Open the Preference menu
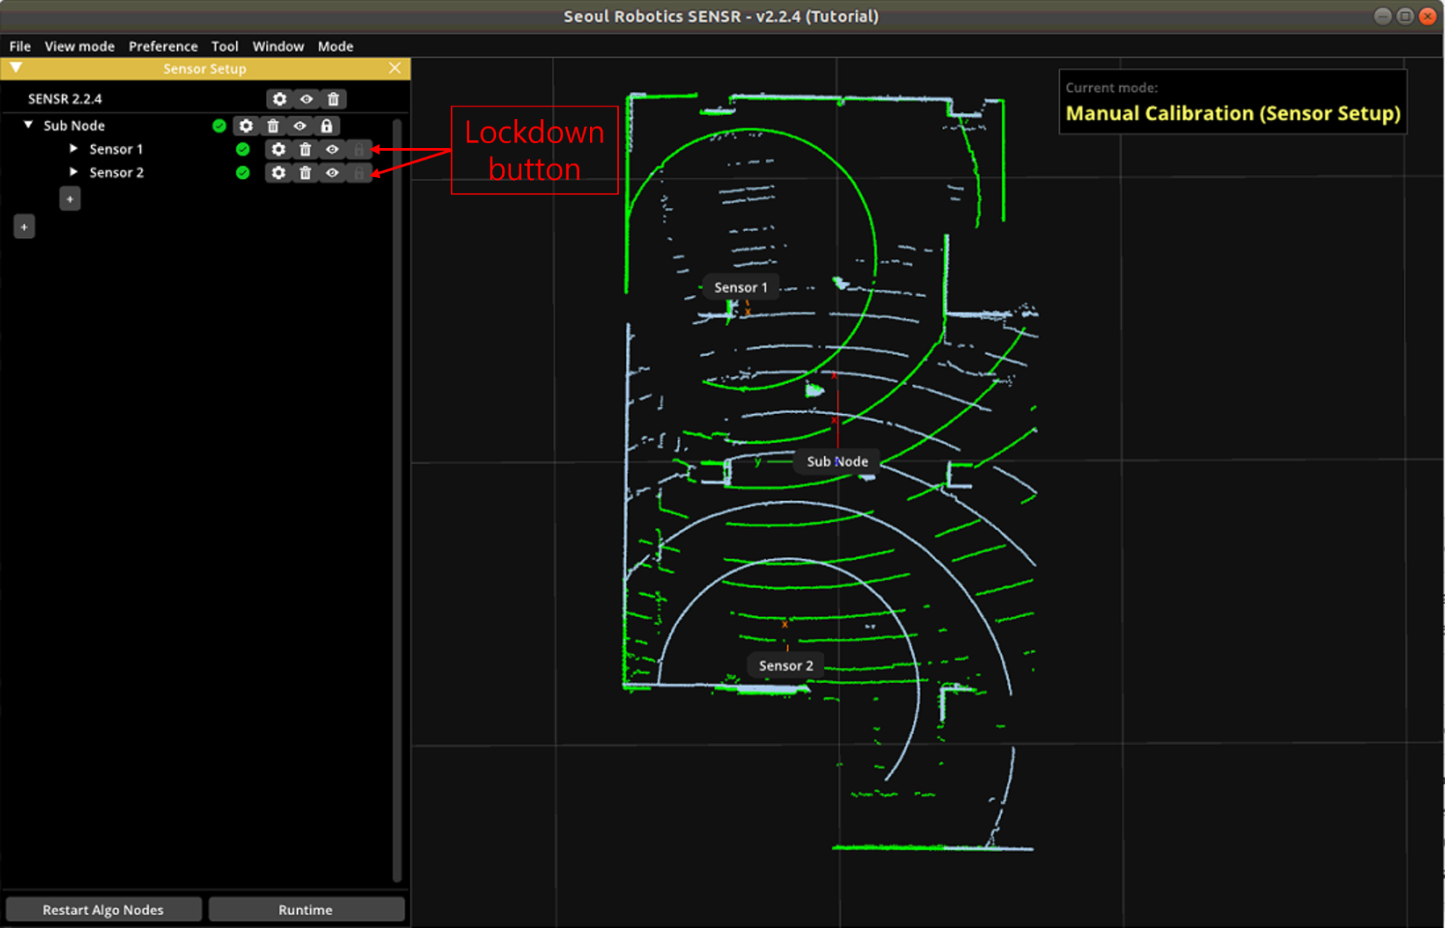This screenshot has height=928, width=1445. pyautogui.click(x=163, y=46)
